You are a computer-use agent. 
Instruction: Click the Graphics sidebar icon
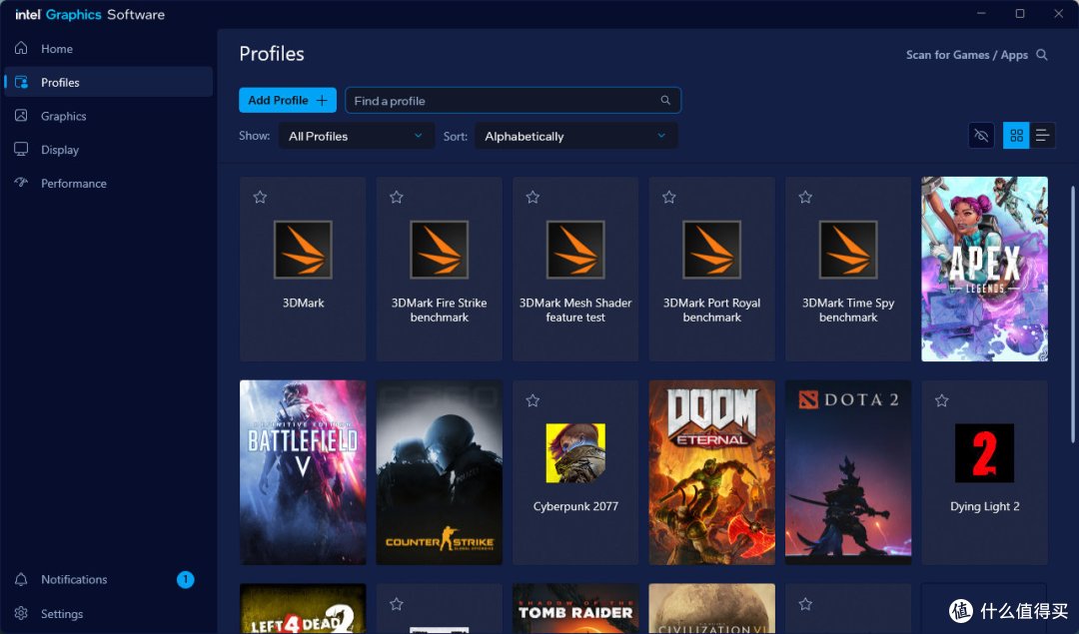pos(21,115)
